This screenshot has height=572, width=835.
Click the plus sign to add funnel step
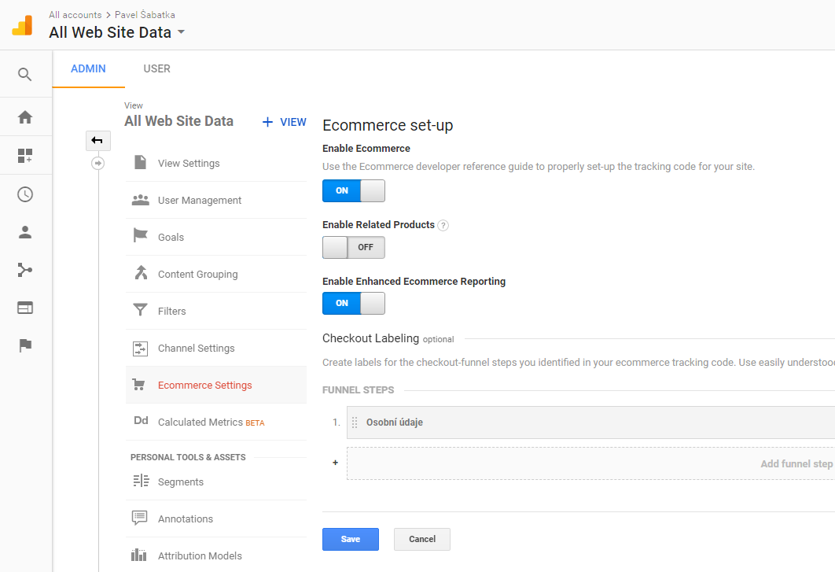[x=335, y=463]
